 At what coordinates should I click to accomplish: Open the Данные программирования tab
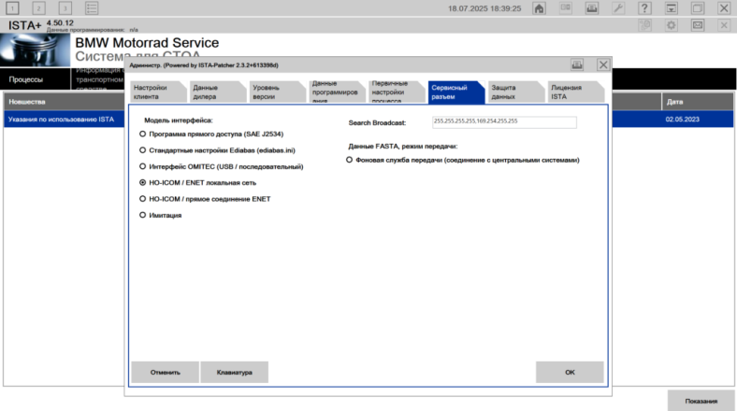pos(337,92)
